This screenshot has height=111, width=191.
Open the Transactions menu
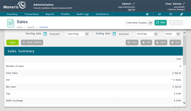pos(32,14)
